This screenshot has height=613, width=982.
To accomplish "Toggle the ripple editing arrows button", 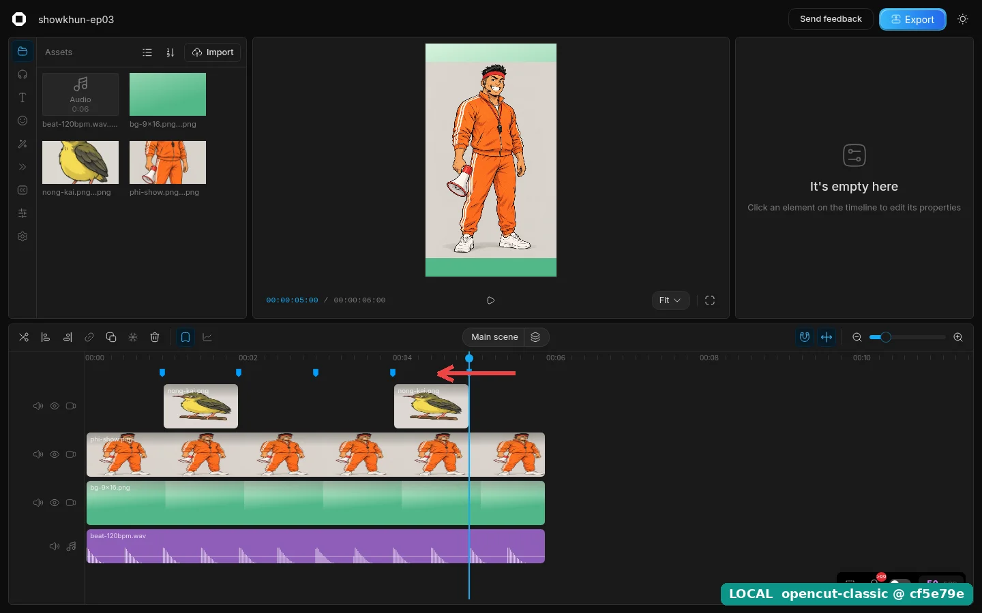I will coord(827,337).
